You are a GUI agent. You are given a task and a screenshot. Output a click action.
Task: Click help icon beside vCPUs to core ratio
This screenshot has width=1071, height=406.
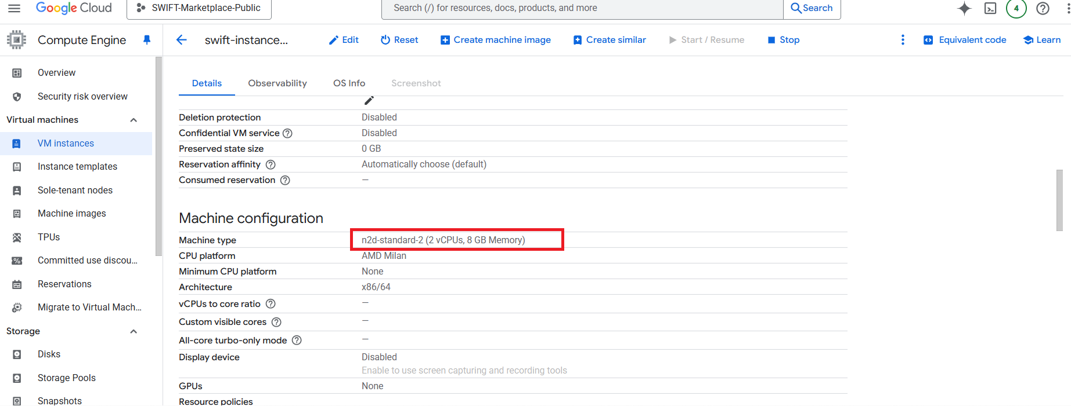(x=271, y=304)
